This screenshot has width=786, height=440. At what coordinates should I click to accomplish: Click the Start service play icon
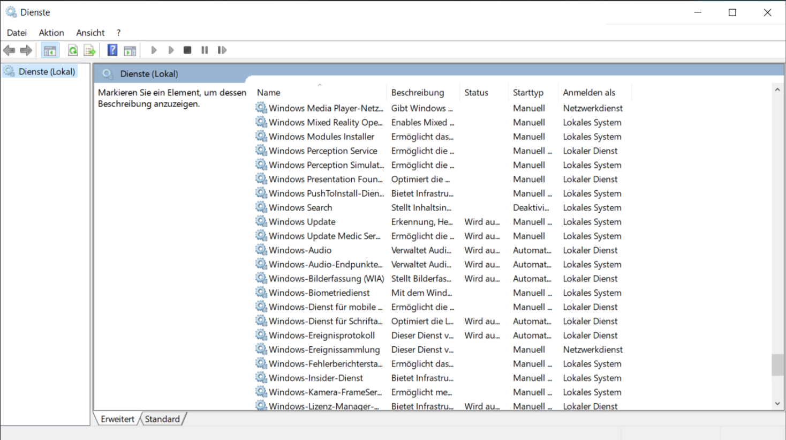(x=154, y=50)
